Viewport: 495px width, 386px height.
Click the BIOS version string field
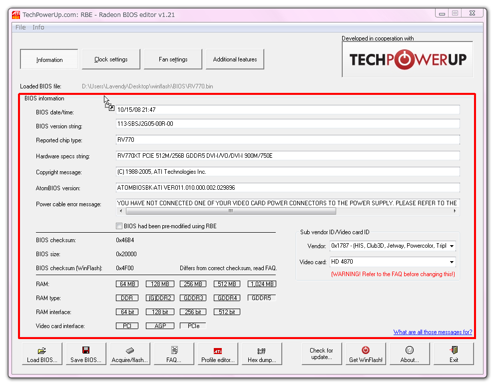[x=288, y=124]
